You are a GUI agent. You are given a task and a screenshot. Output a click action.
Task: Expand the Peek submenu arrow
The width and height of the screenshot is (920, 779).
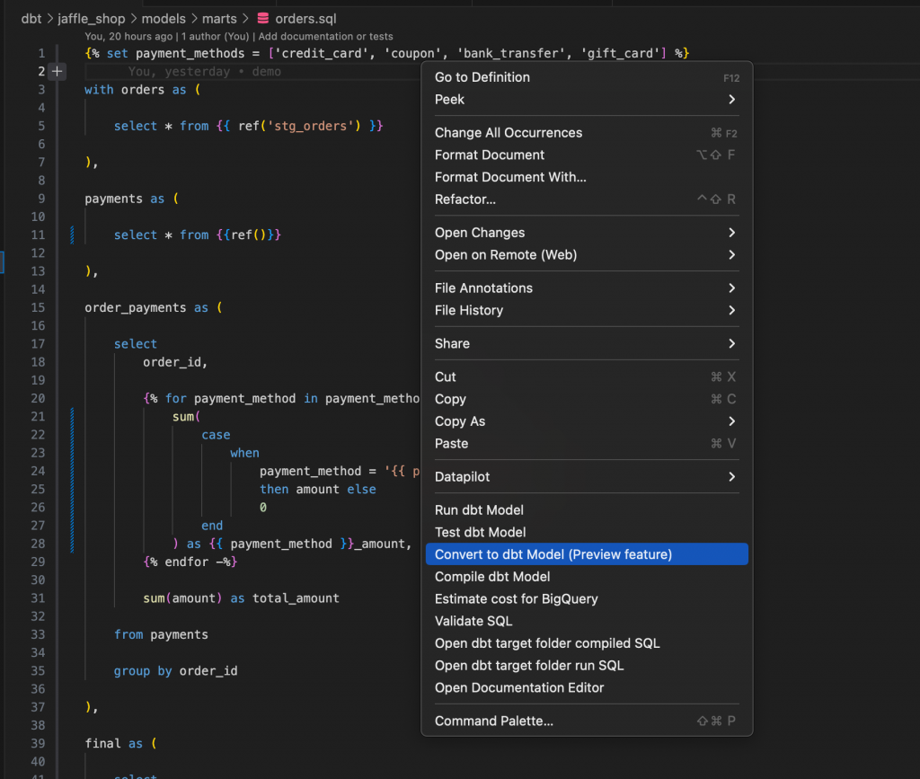(x=731, y=99)
